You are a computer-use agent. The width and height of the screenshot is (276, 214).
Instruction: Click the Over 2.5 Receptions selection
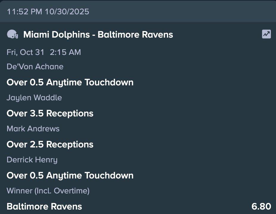(50, 144)
